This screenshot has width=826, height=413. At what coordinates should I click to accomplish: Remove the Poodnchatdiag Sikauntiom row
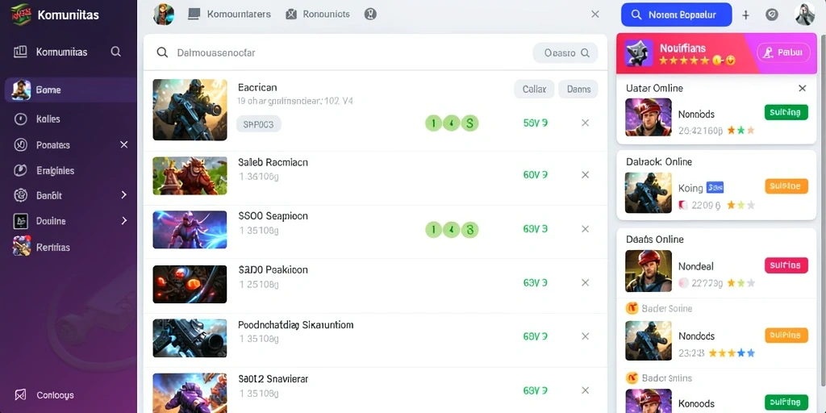(585, 336)
